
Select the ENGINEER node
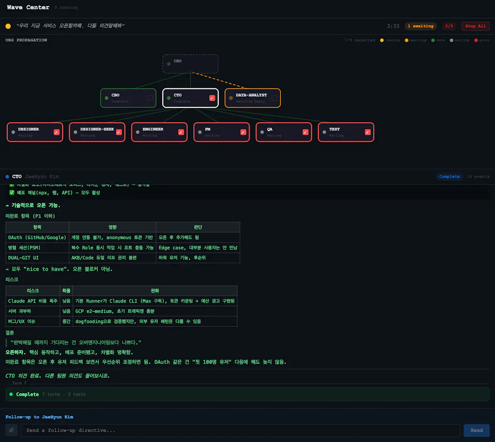(159, 132)
